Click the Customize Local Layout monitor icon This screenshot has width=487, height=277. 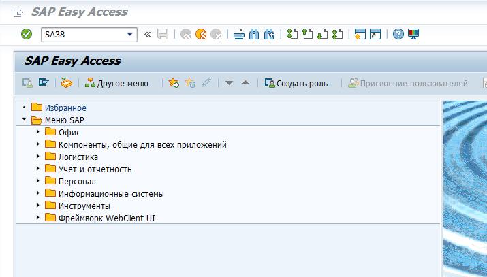413,34
